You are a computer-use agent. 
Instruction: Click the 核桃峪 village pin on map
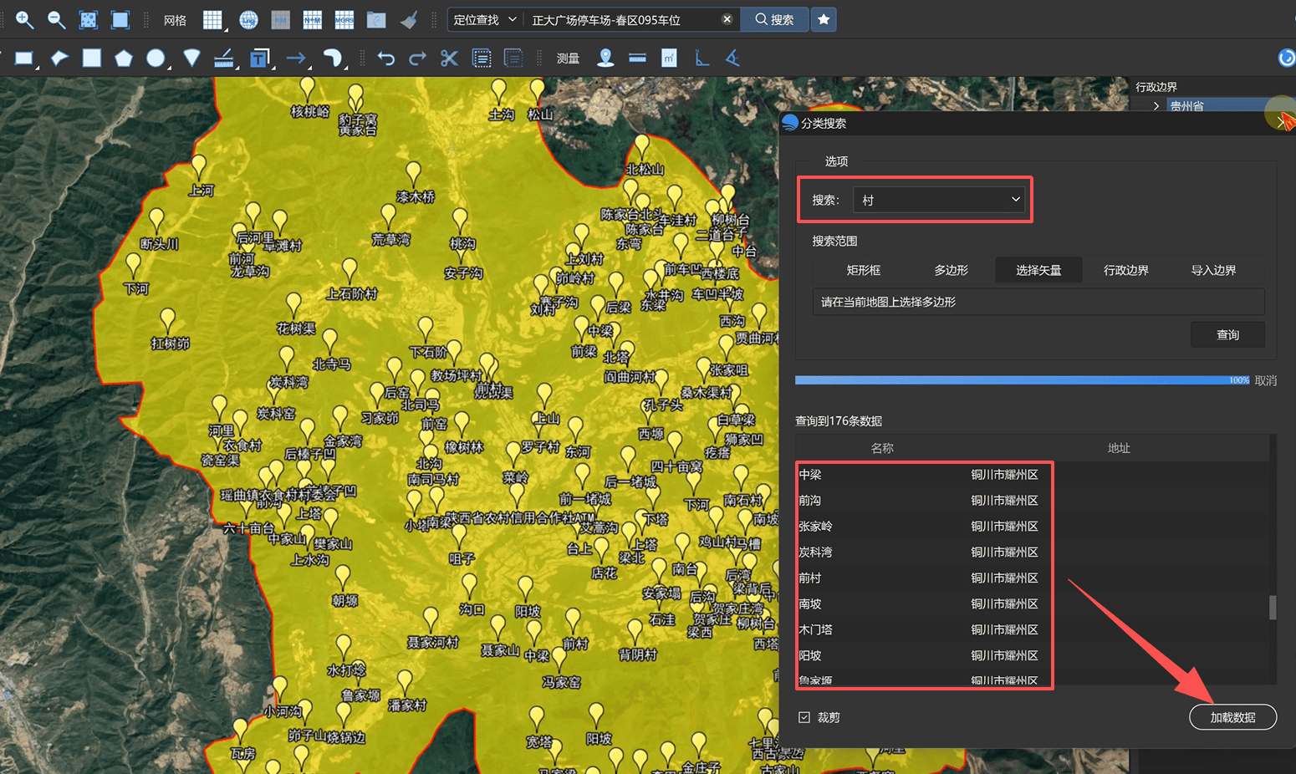pos(308,89)
